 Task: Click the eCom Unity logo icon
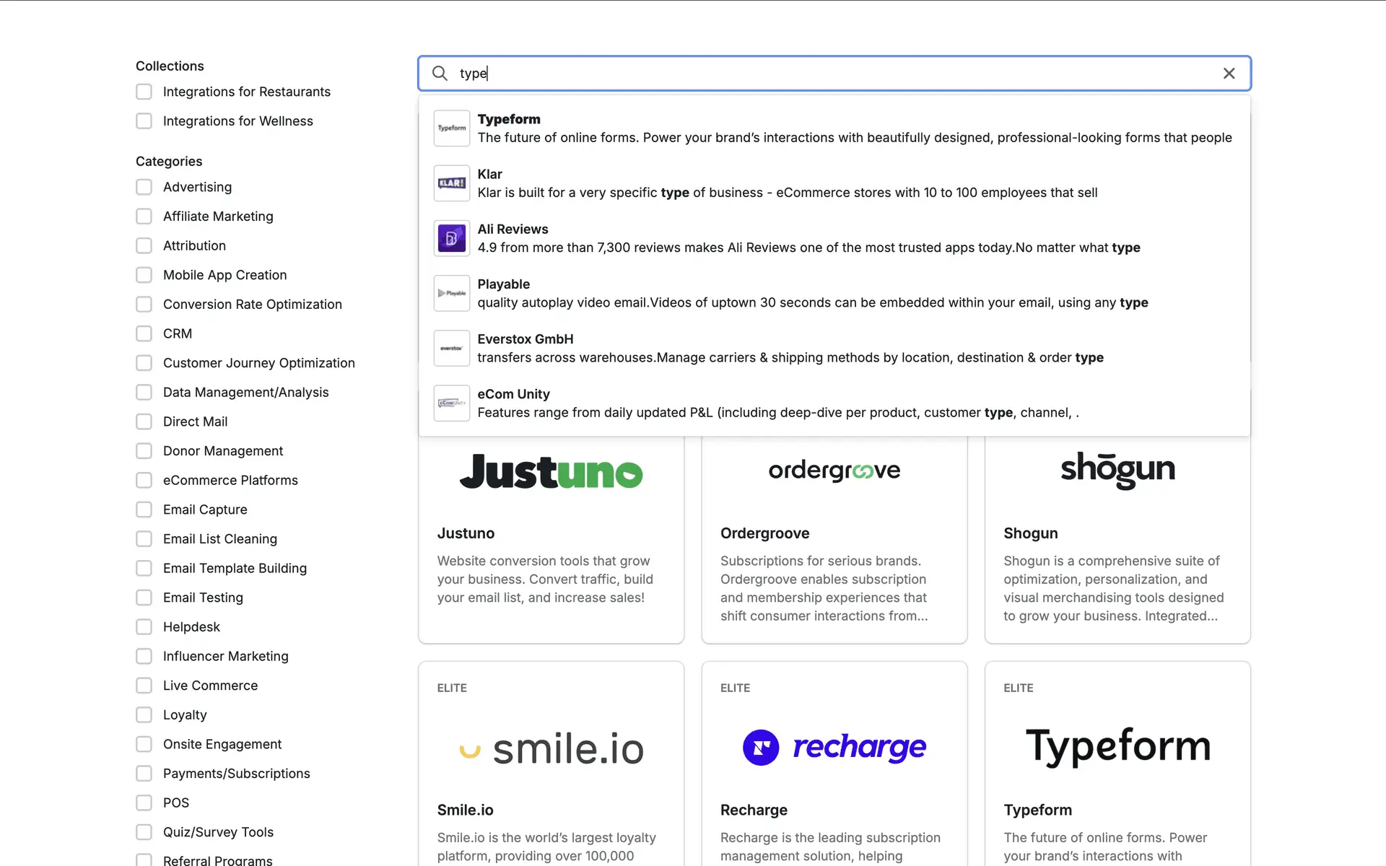452,403
